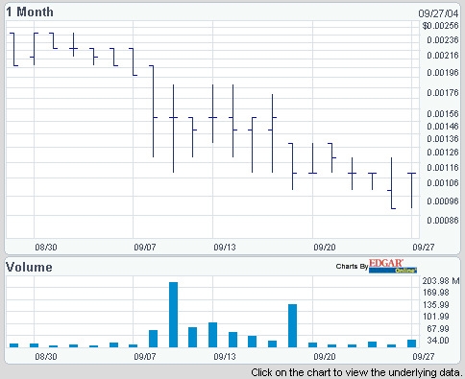Click the 09/13 date under the volume chart
465x379 pixels.
[225, 356]
